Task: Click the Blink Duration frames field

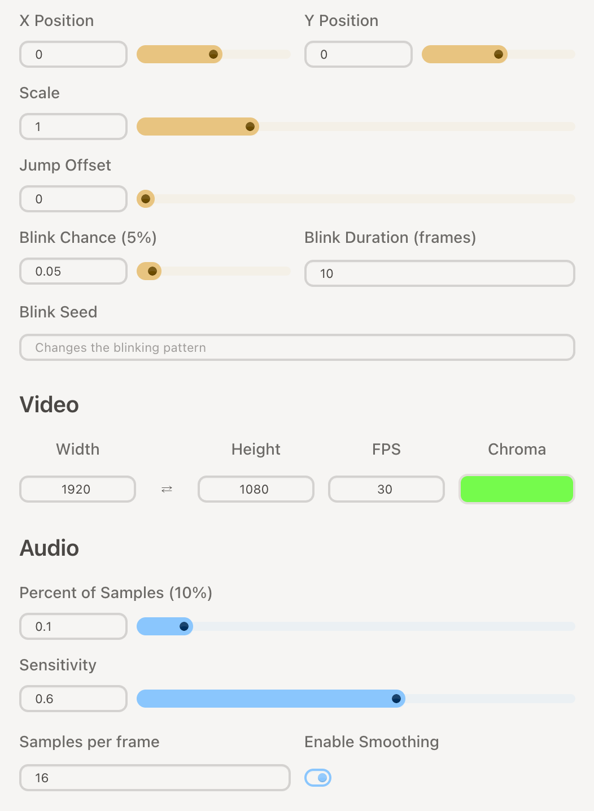Action: (x=439, y=273)
